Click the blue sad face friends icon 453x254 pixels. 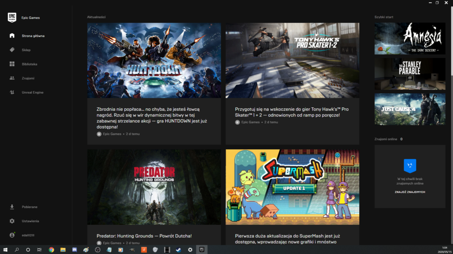[410, 165]
